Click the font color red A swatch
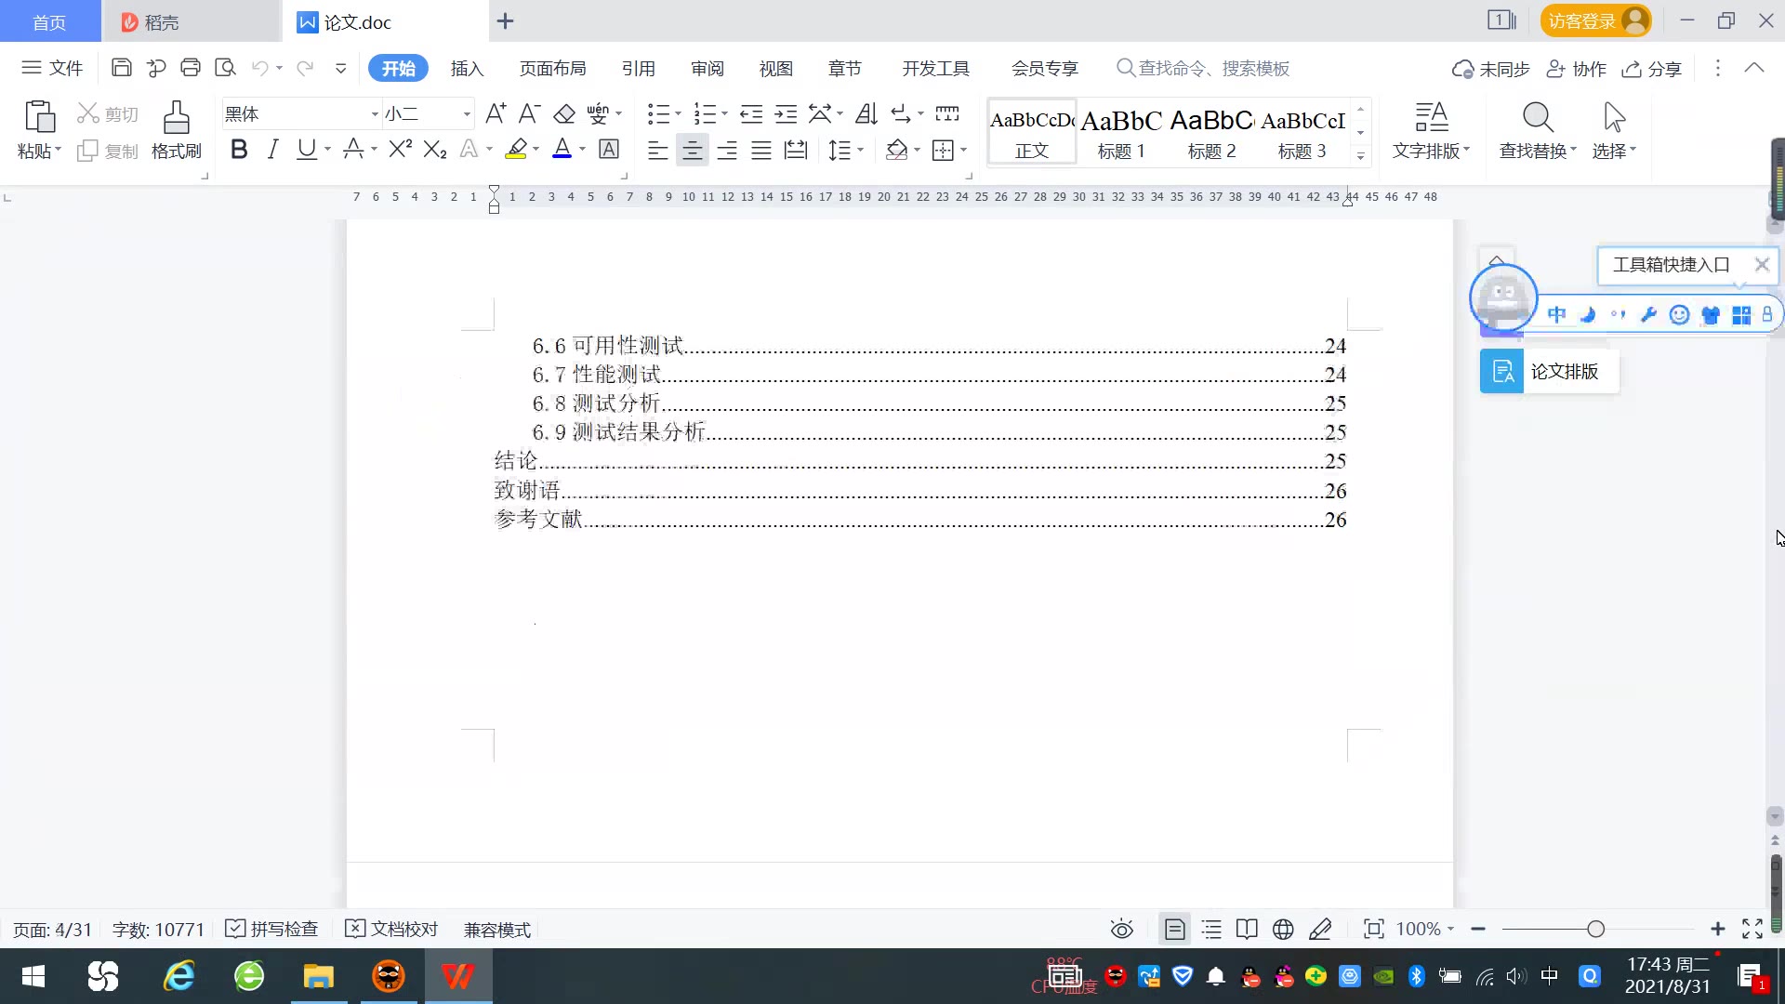Screen dimensions: 1785x1004 point(562,149)
